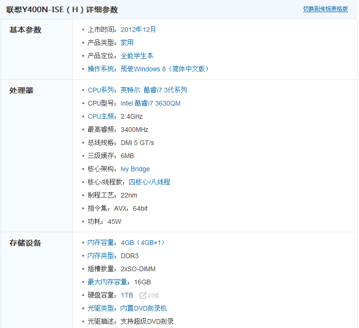Click the 上市时间 label
Screen dimensions: 359x328
click(101, 30)
